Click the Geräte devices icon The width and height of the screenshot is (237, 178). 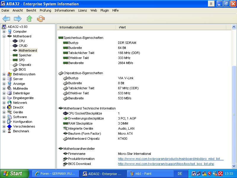click(x=9, y=112)
